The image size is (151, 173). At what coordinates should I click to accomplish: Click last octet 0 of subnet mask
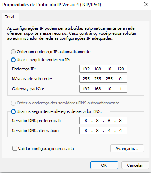coord(120,79)
